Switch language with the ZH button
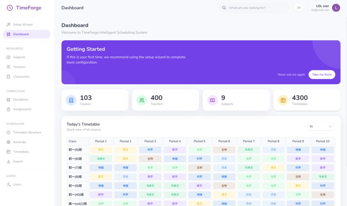The image size is (347, 206). tap(299, 8)
